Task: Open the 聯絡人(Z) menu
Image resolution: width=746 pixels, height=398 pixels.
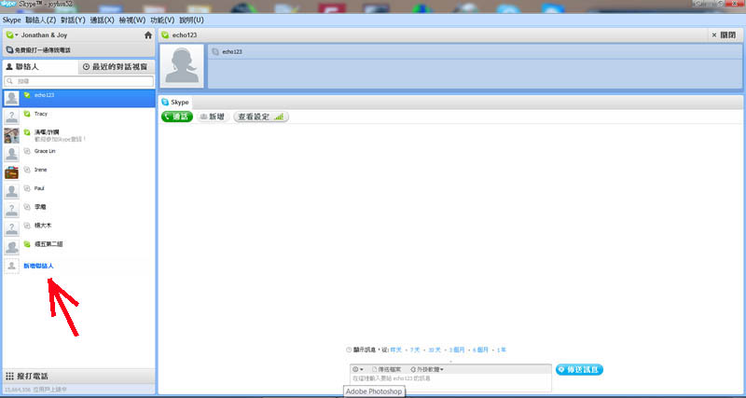Action: click(x=40, y=20)
